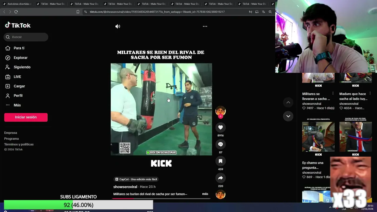The image size is (377, 212).
Task: Save video with the bookmark icon
Action: 220,161
